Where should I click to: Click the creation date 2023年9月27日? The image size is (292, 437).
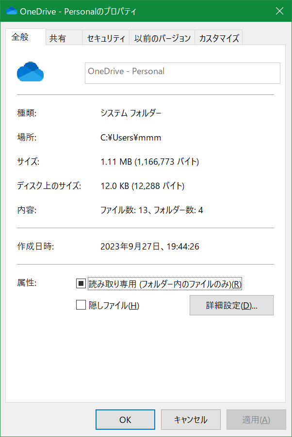point(149,247)
